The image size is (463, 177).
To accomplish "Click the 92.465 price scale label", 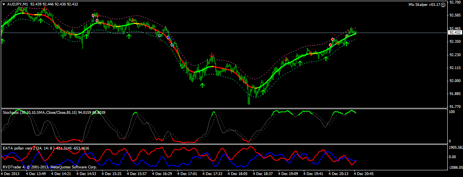I will (x=455, y=28).
